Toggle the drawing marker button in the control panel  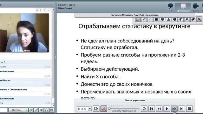point(104,109)
